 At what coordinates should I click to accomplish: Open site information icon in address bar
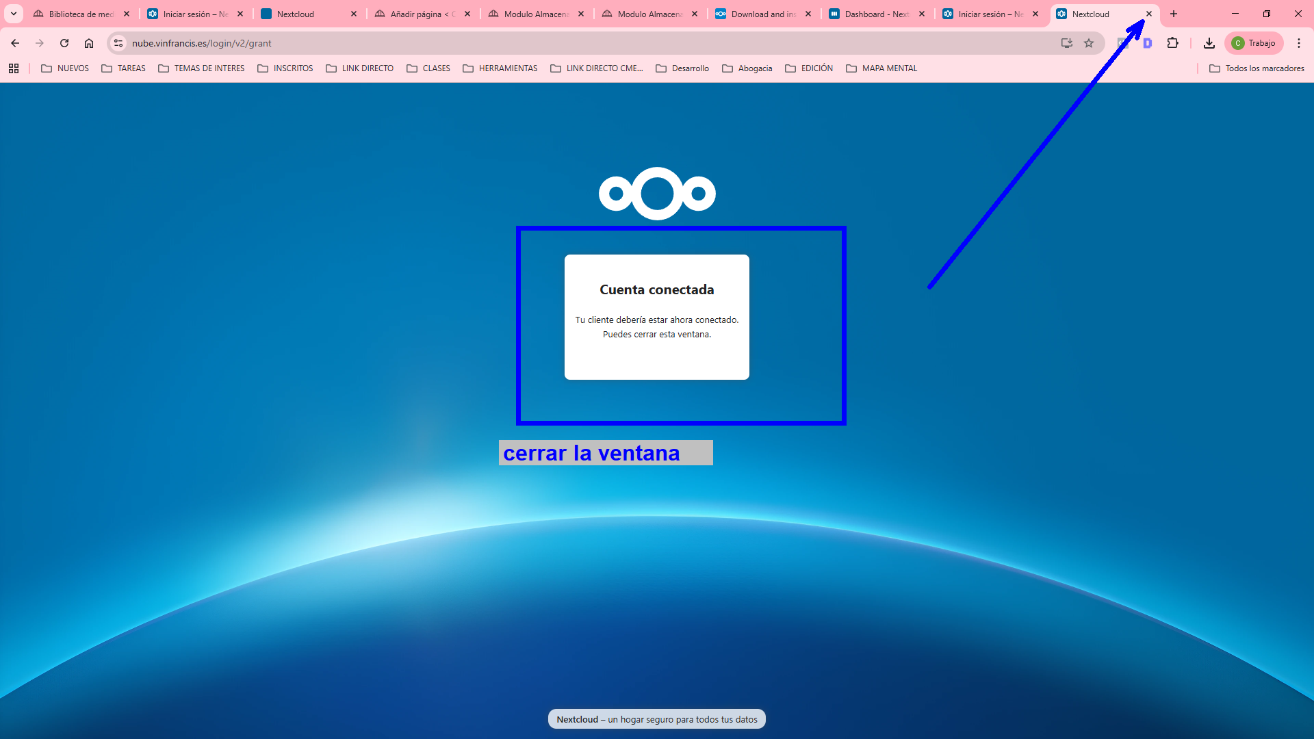[x=118, y=43]
